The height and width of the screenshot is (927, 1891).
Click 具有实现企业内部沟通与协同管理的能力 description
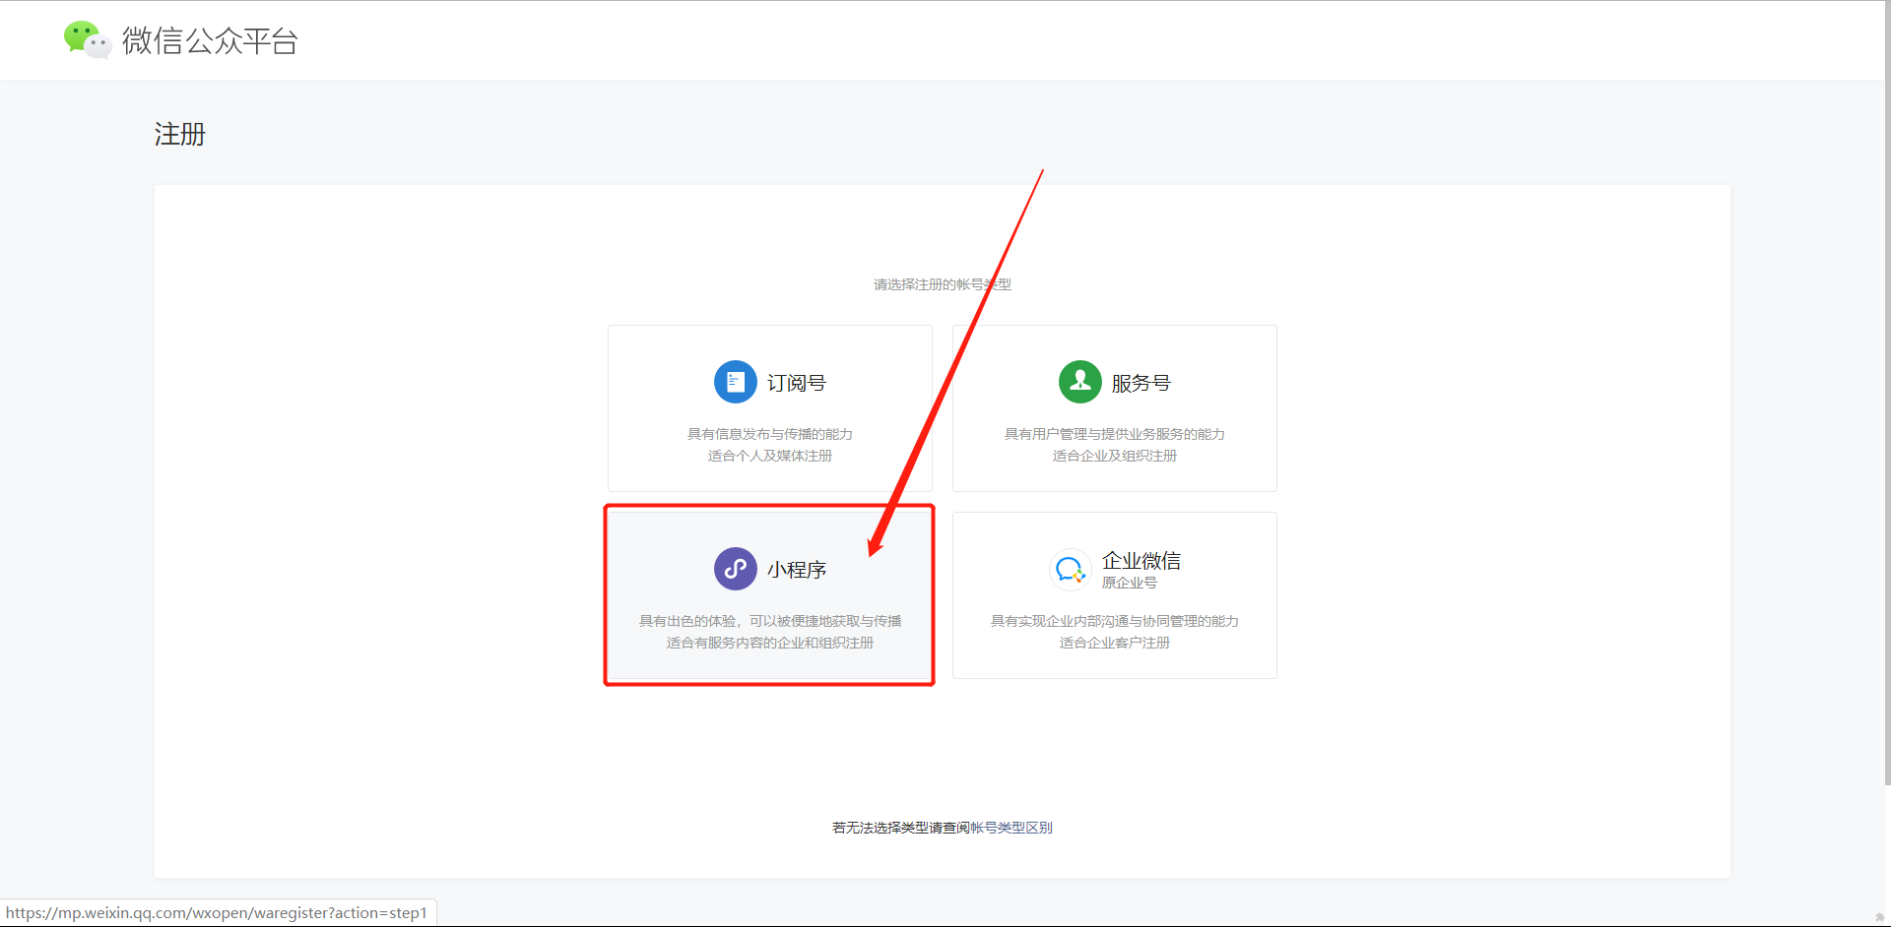1115,621
